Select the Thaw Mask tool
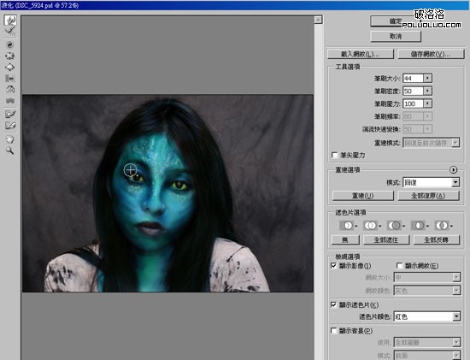 (x=10, y=126)
